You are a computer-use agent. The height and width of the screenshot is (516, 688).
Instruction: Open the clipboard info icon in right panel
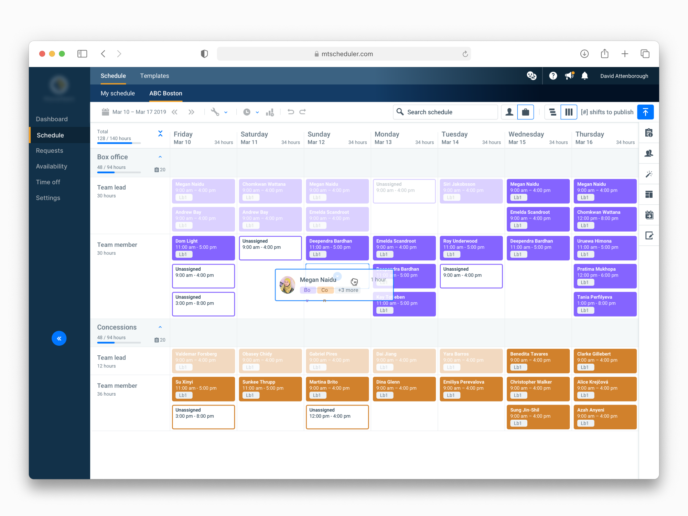tap(649, 133)
